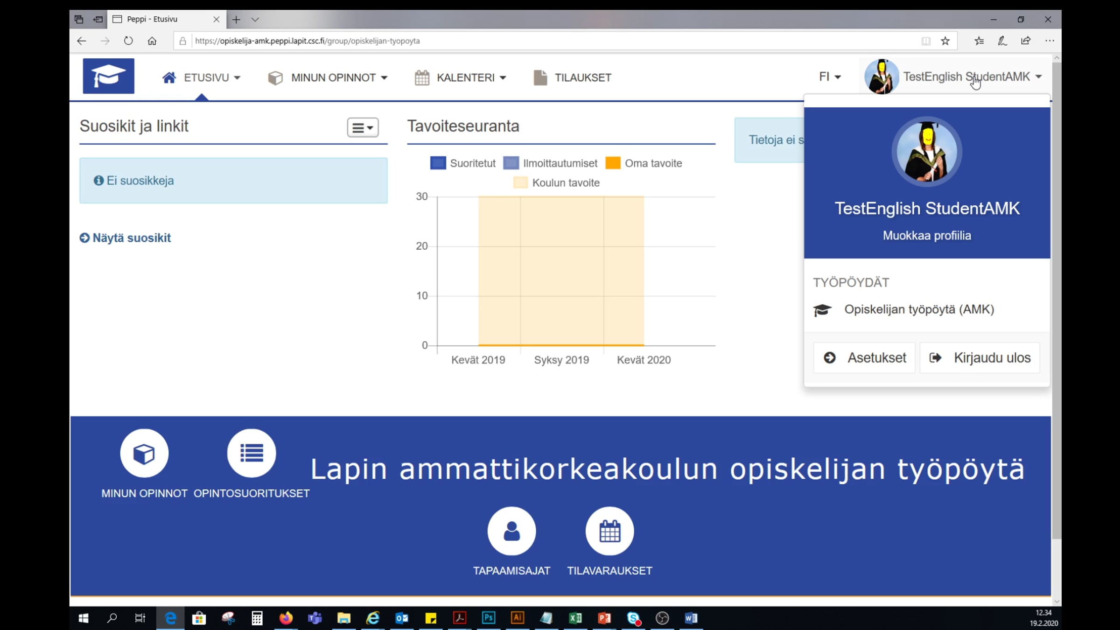Click the Näytä suosikit link
This screenshot has height=630, width=1120.
(125, 238)
